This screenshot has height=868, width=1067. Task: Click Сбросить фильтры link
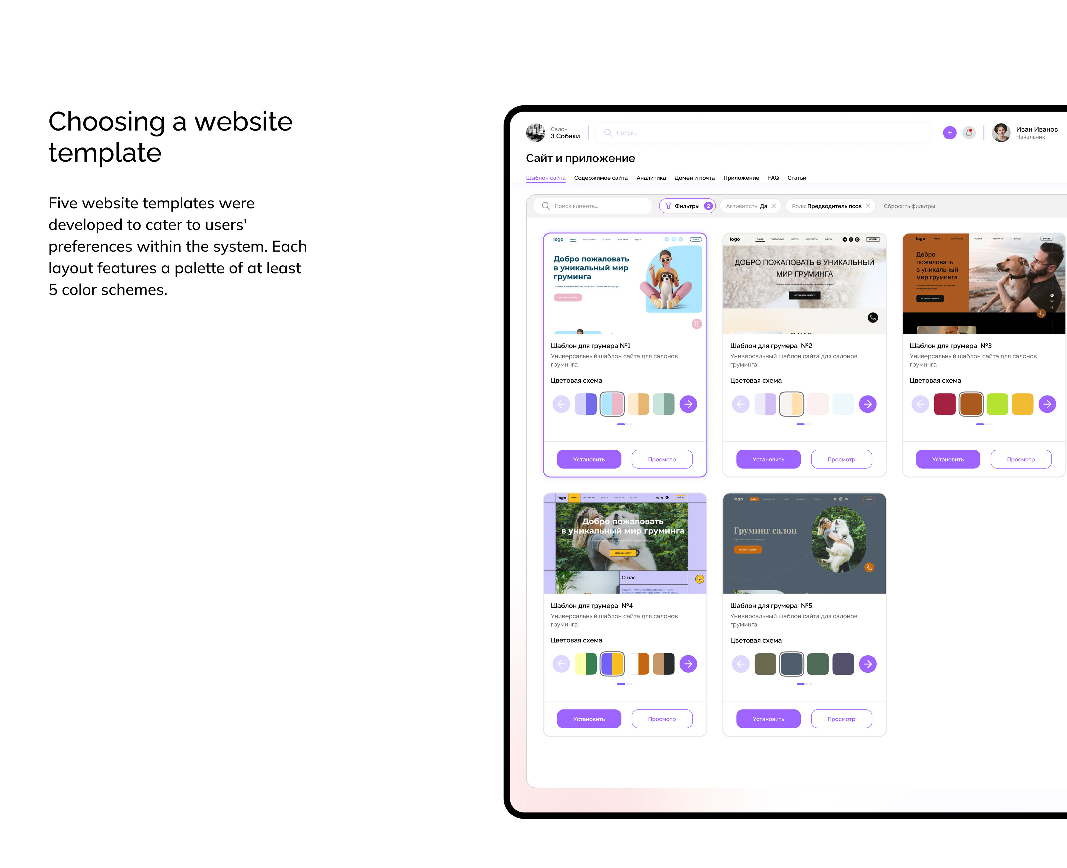pyautogui.click(x=909, y=206)
